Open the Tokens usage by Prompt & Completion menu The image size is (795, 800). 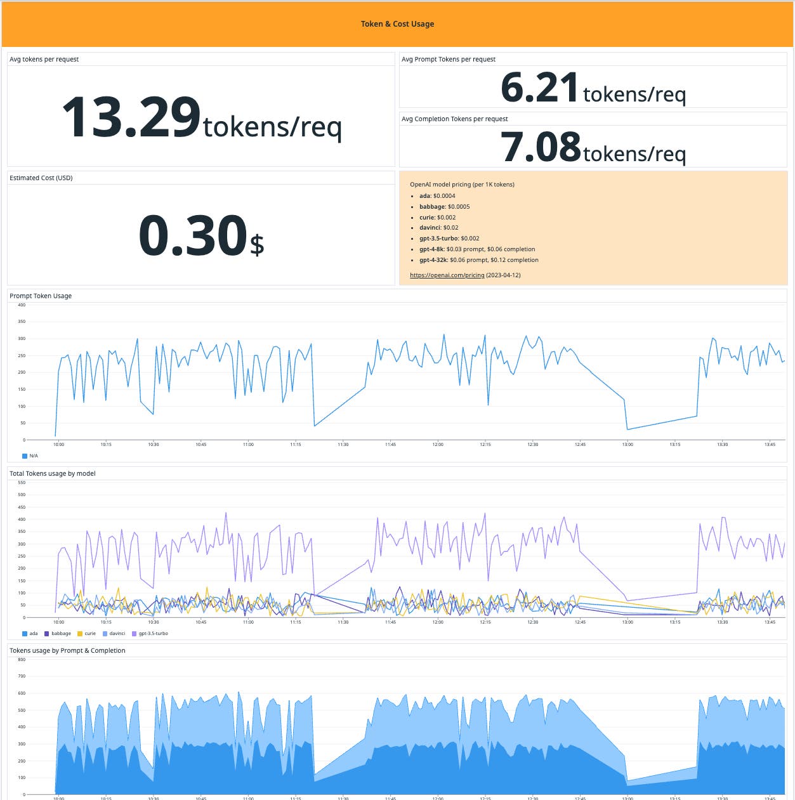click(x=66, y=650)
